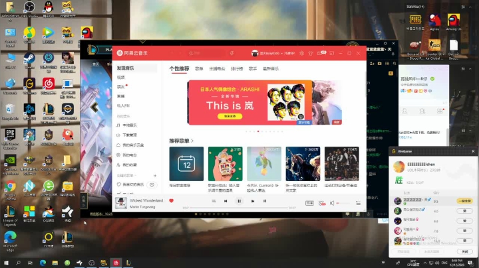The height and width of the screenshot is (268, 479).
Task: Click previous arrow in League client carousel
Action: click(x=94, y=107)
